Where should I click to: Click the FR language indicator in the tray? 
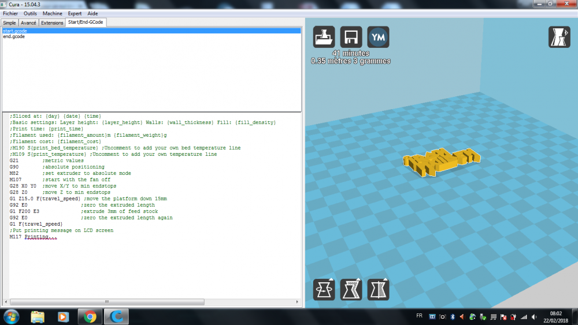(x=419, y=316)
